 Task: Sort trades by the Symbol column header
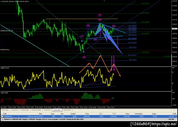[73, 114]
